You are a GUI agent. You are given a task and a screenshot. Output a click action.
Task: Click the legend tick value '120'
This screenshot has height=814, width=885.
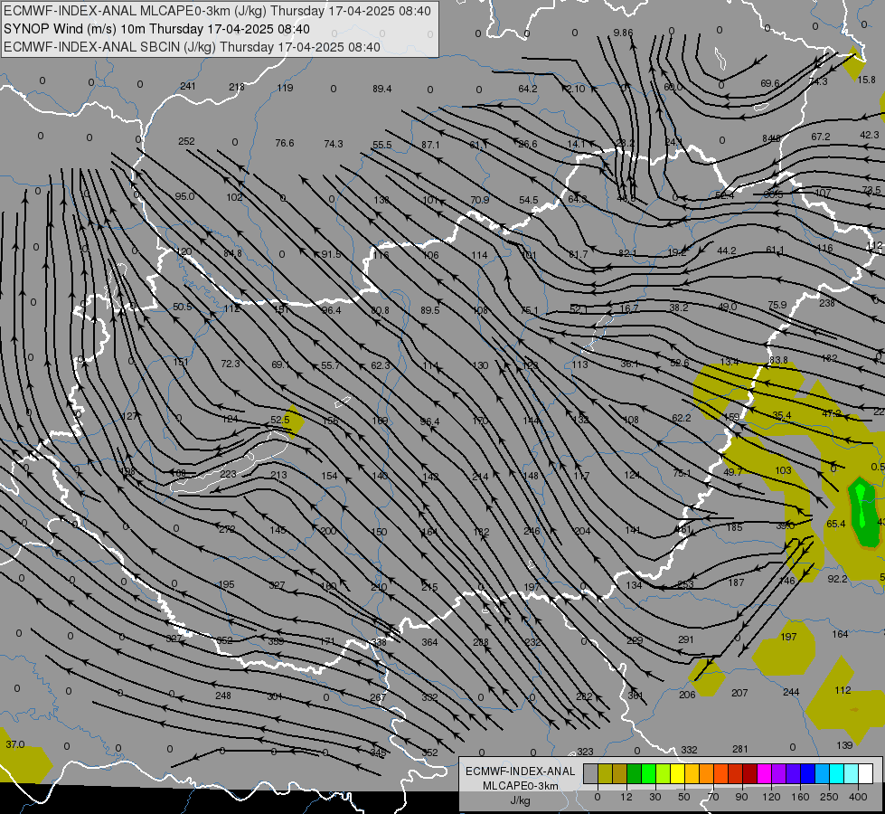pyautogui.click(x=771, y=797)
